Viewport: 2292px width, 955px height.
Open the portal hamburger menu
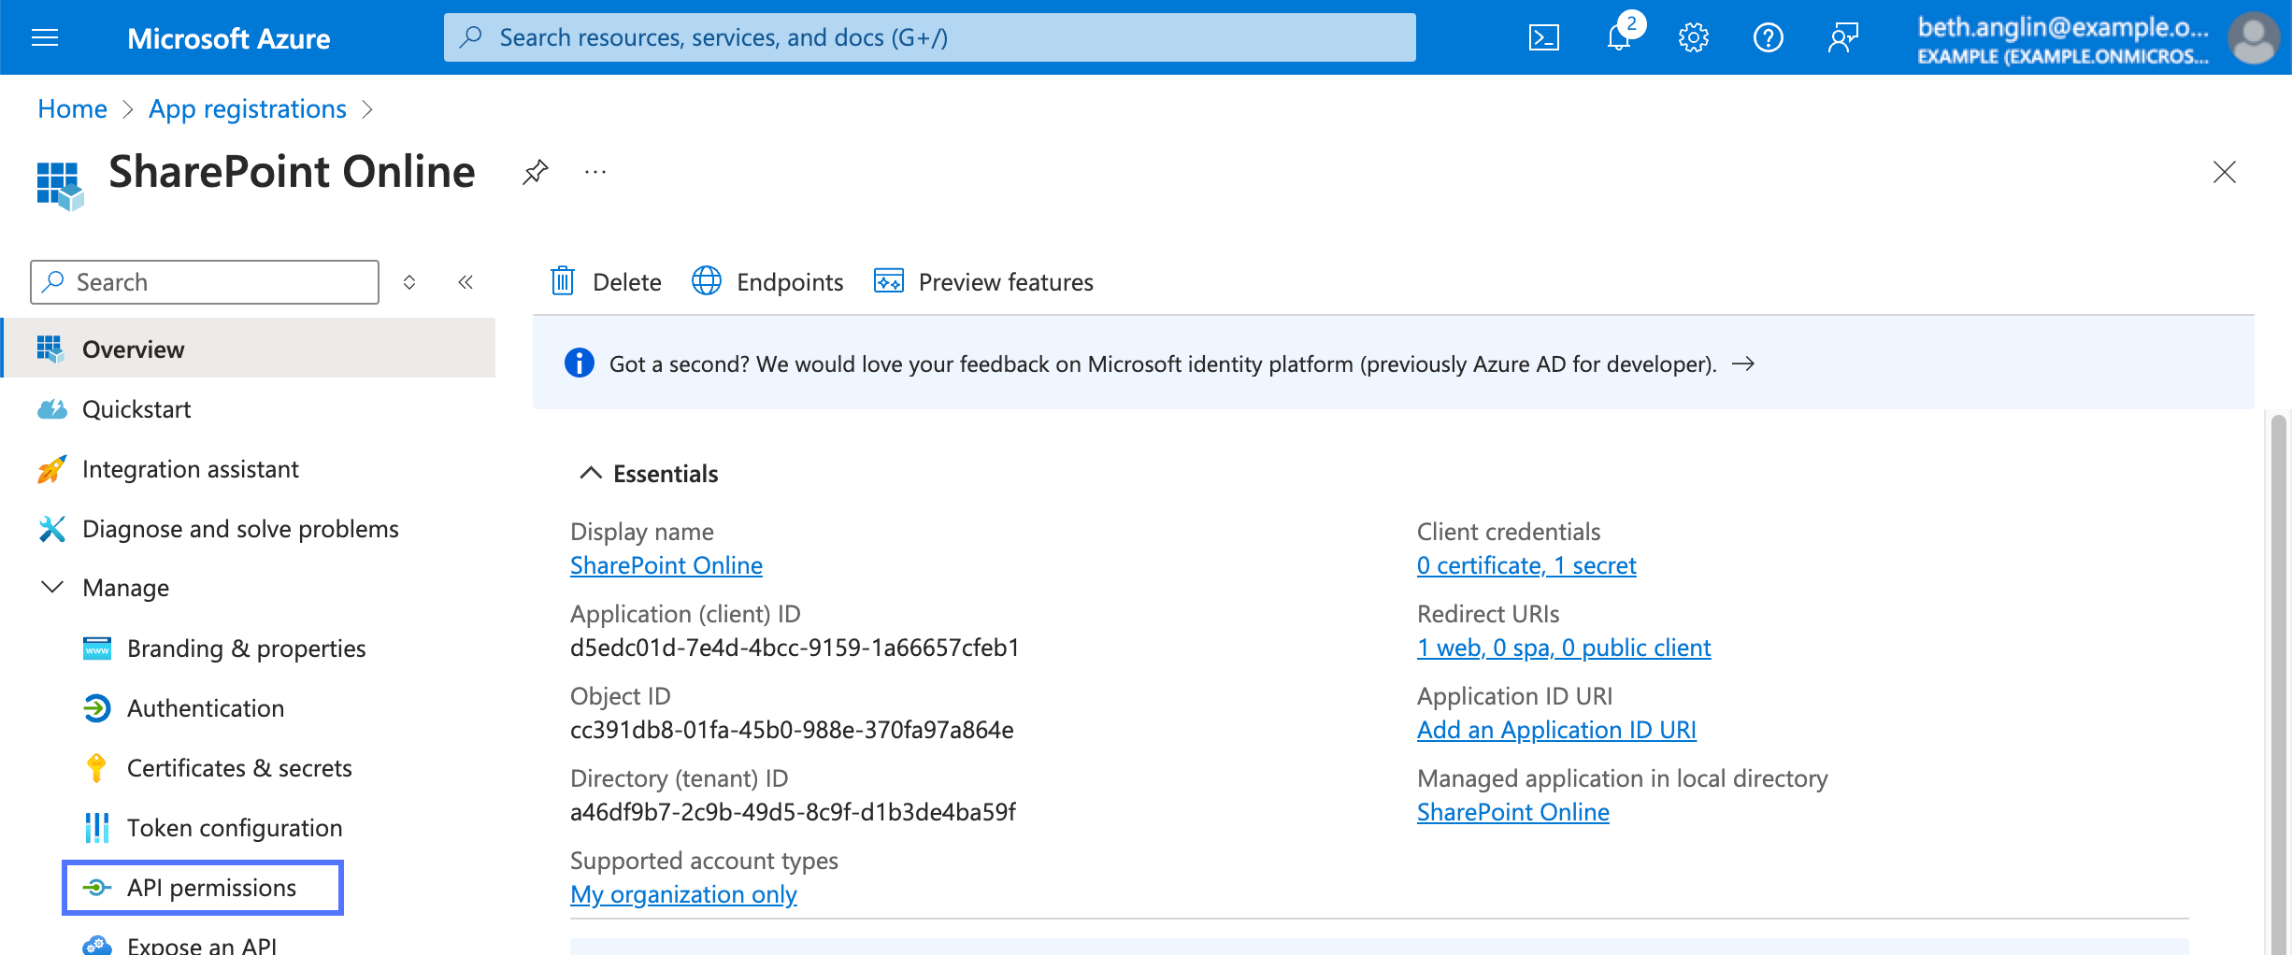[45, 37]
